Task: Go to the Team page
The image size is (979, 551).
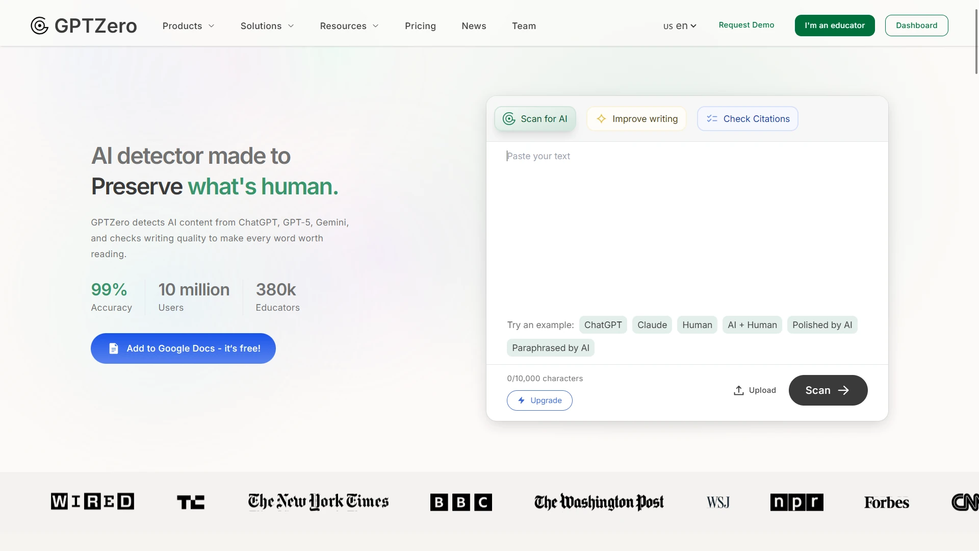Action: 524,26
